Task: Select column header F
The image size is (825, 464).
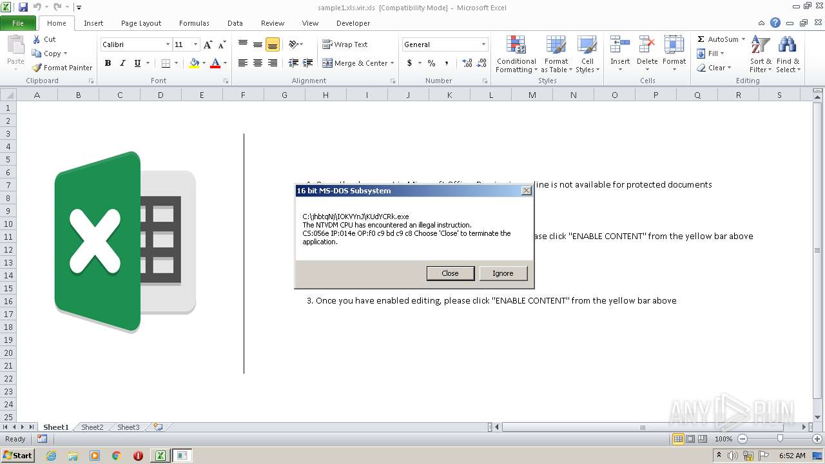Action: coord(243,95)
